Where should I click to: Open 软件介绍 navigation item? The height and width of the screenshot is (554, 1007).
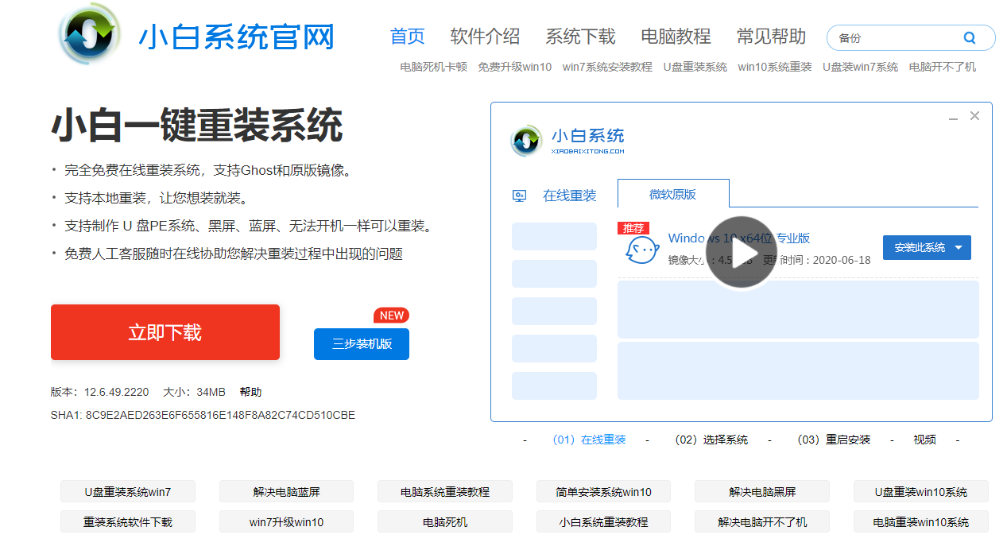485,37
